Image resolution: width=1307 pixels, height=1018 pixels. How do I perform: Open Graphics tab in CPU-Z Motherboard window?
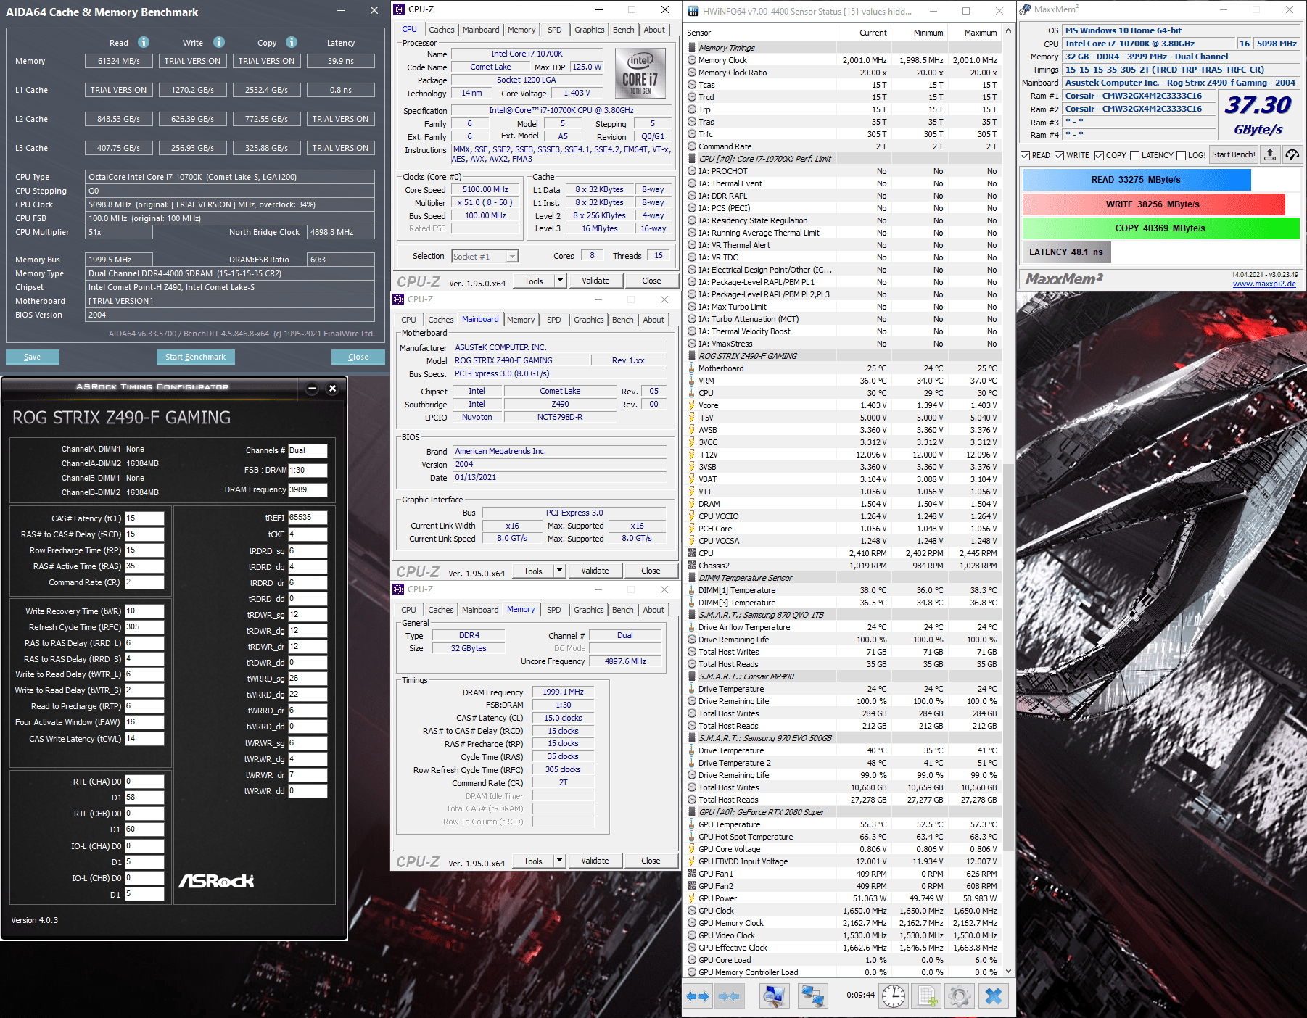[589, 320]
